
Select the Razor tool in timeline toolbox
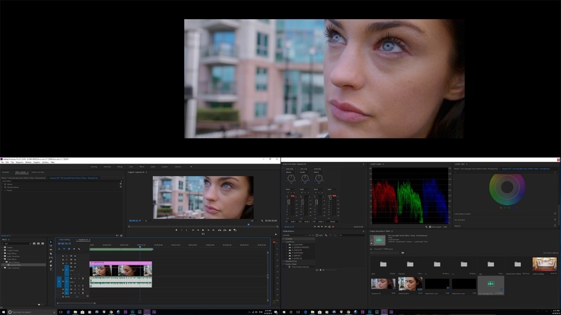pos(51,253)
